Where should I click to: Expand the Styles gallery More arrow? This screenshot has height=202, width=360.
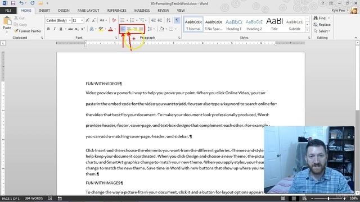(x=307, y=30)
